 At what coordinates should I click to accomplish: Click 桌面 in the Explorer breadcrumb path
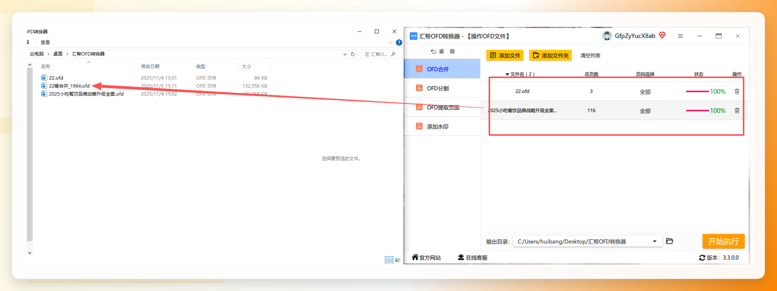click(x=58, y=54)
